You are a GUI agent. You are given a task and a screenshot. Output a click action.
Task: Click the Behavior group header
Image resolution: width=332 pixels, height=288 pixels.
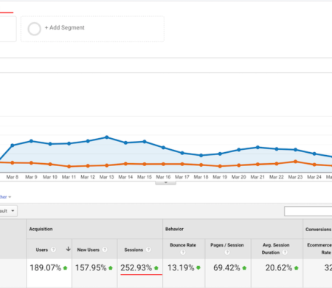pos(174,229)
